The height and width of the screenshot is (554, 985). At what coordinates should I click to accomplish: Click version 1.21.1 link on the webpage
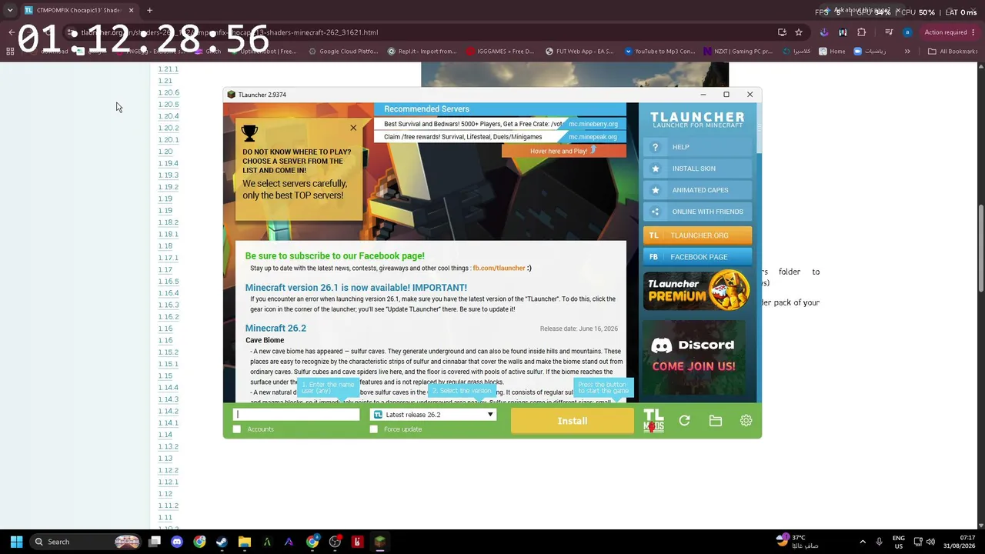(169, 69)
